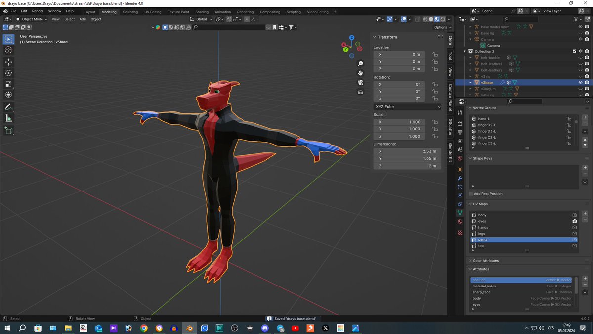Viewport: 593px width, 334px height.
Task: Hide v3base in viewport via eye
Action: 581,82
